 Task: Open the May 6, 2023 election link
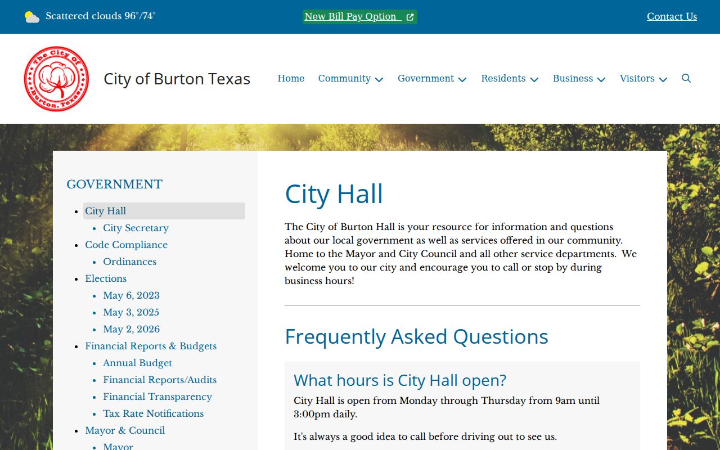(x=131, y=295)
